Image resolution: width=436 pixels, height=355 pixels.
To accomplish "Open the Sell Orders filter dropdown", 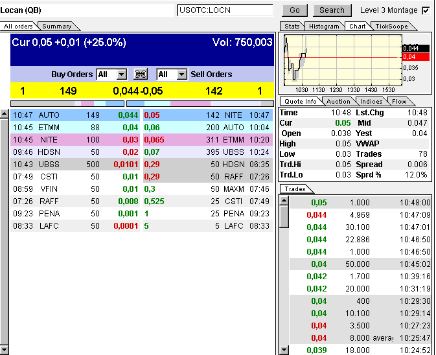I will (x=182, y=74).
